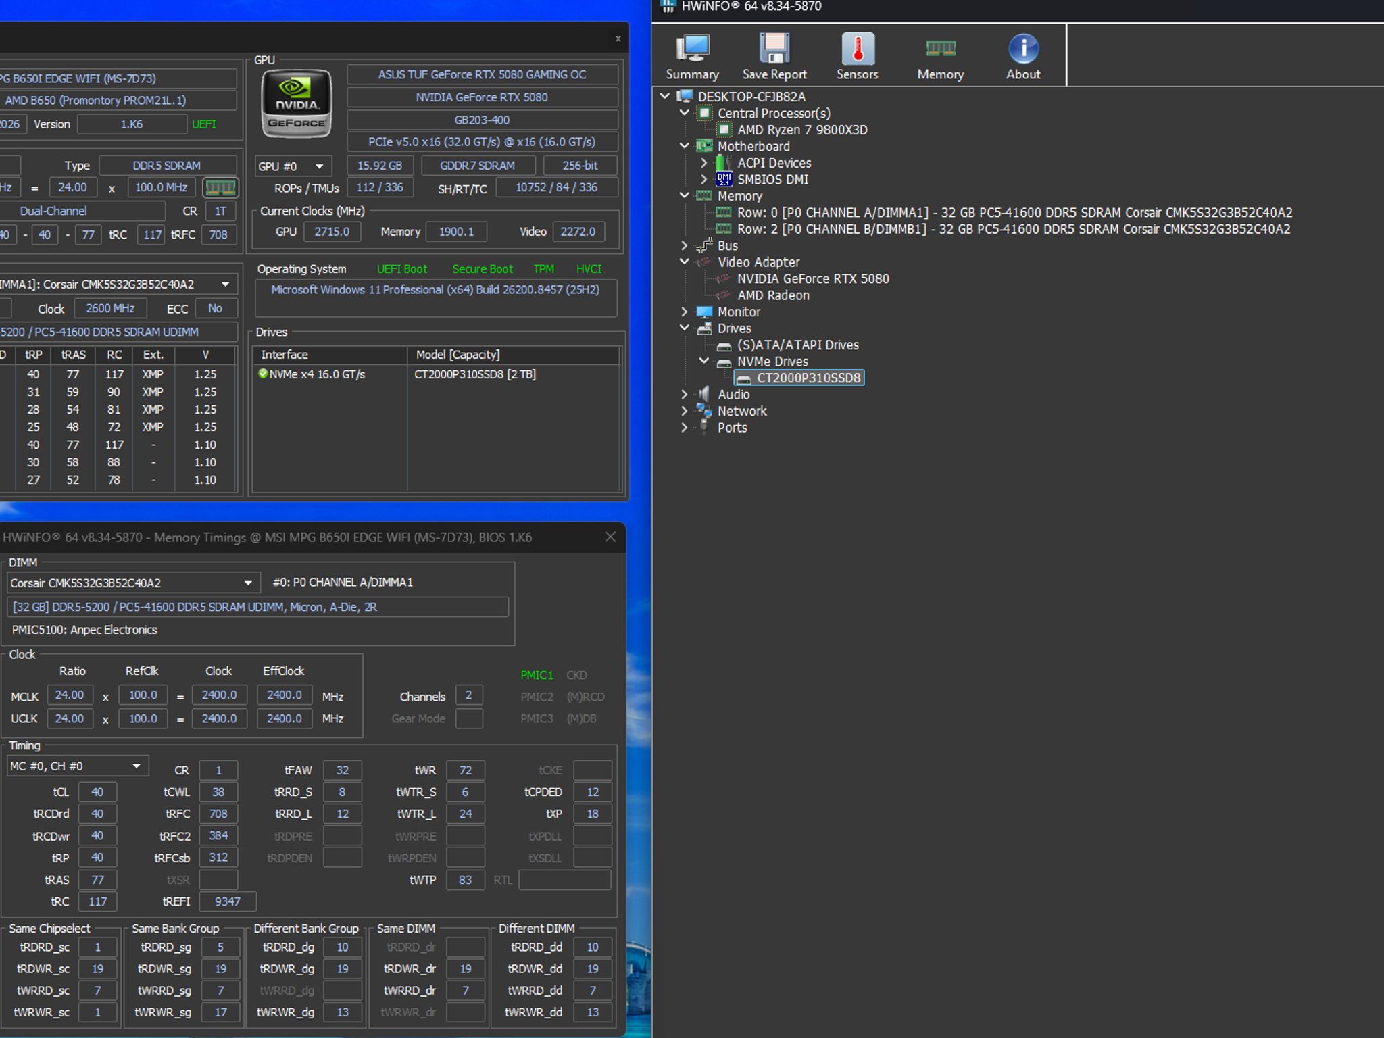The image size is (1384, 1038).
Task: Select NVIDIA GeForce RTX 5080 video adapter
Action: tap(813, 278)
